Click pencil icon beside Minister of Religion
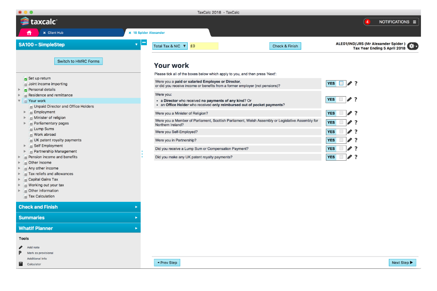The image size is (437, 291). (x=349, y=113)
